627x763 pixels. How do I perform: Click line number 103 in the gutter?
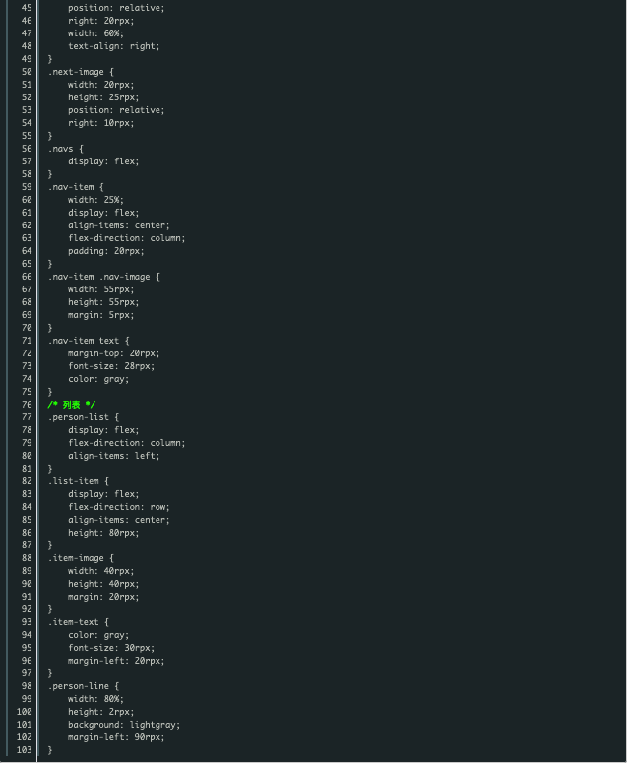click(x=25, y=750)
